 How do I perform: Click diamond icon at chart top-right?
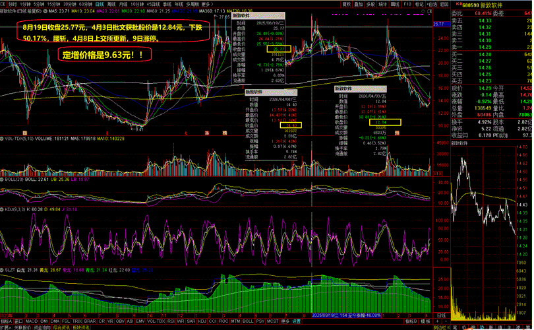point(423,11)
